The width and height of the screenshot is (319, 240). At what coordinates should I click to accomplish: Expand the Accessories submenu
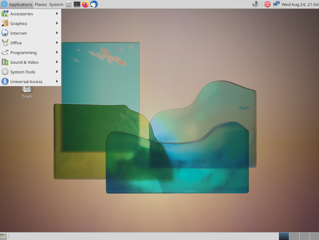(x=22, y=13)
